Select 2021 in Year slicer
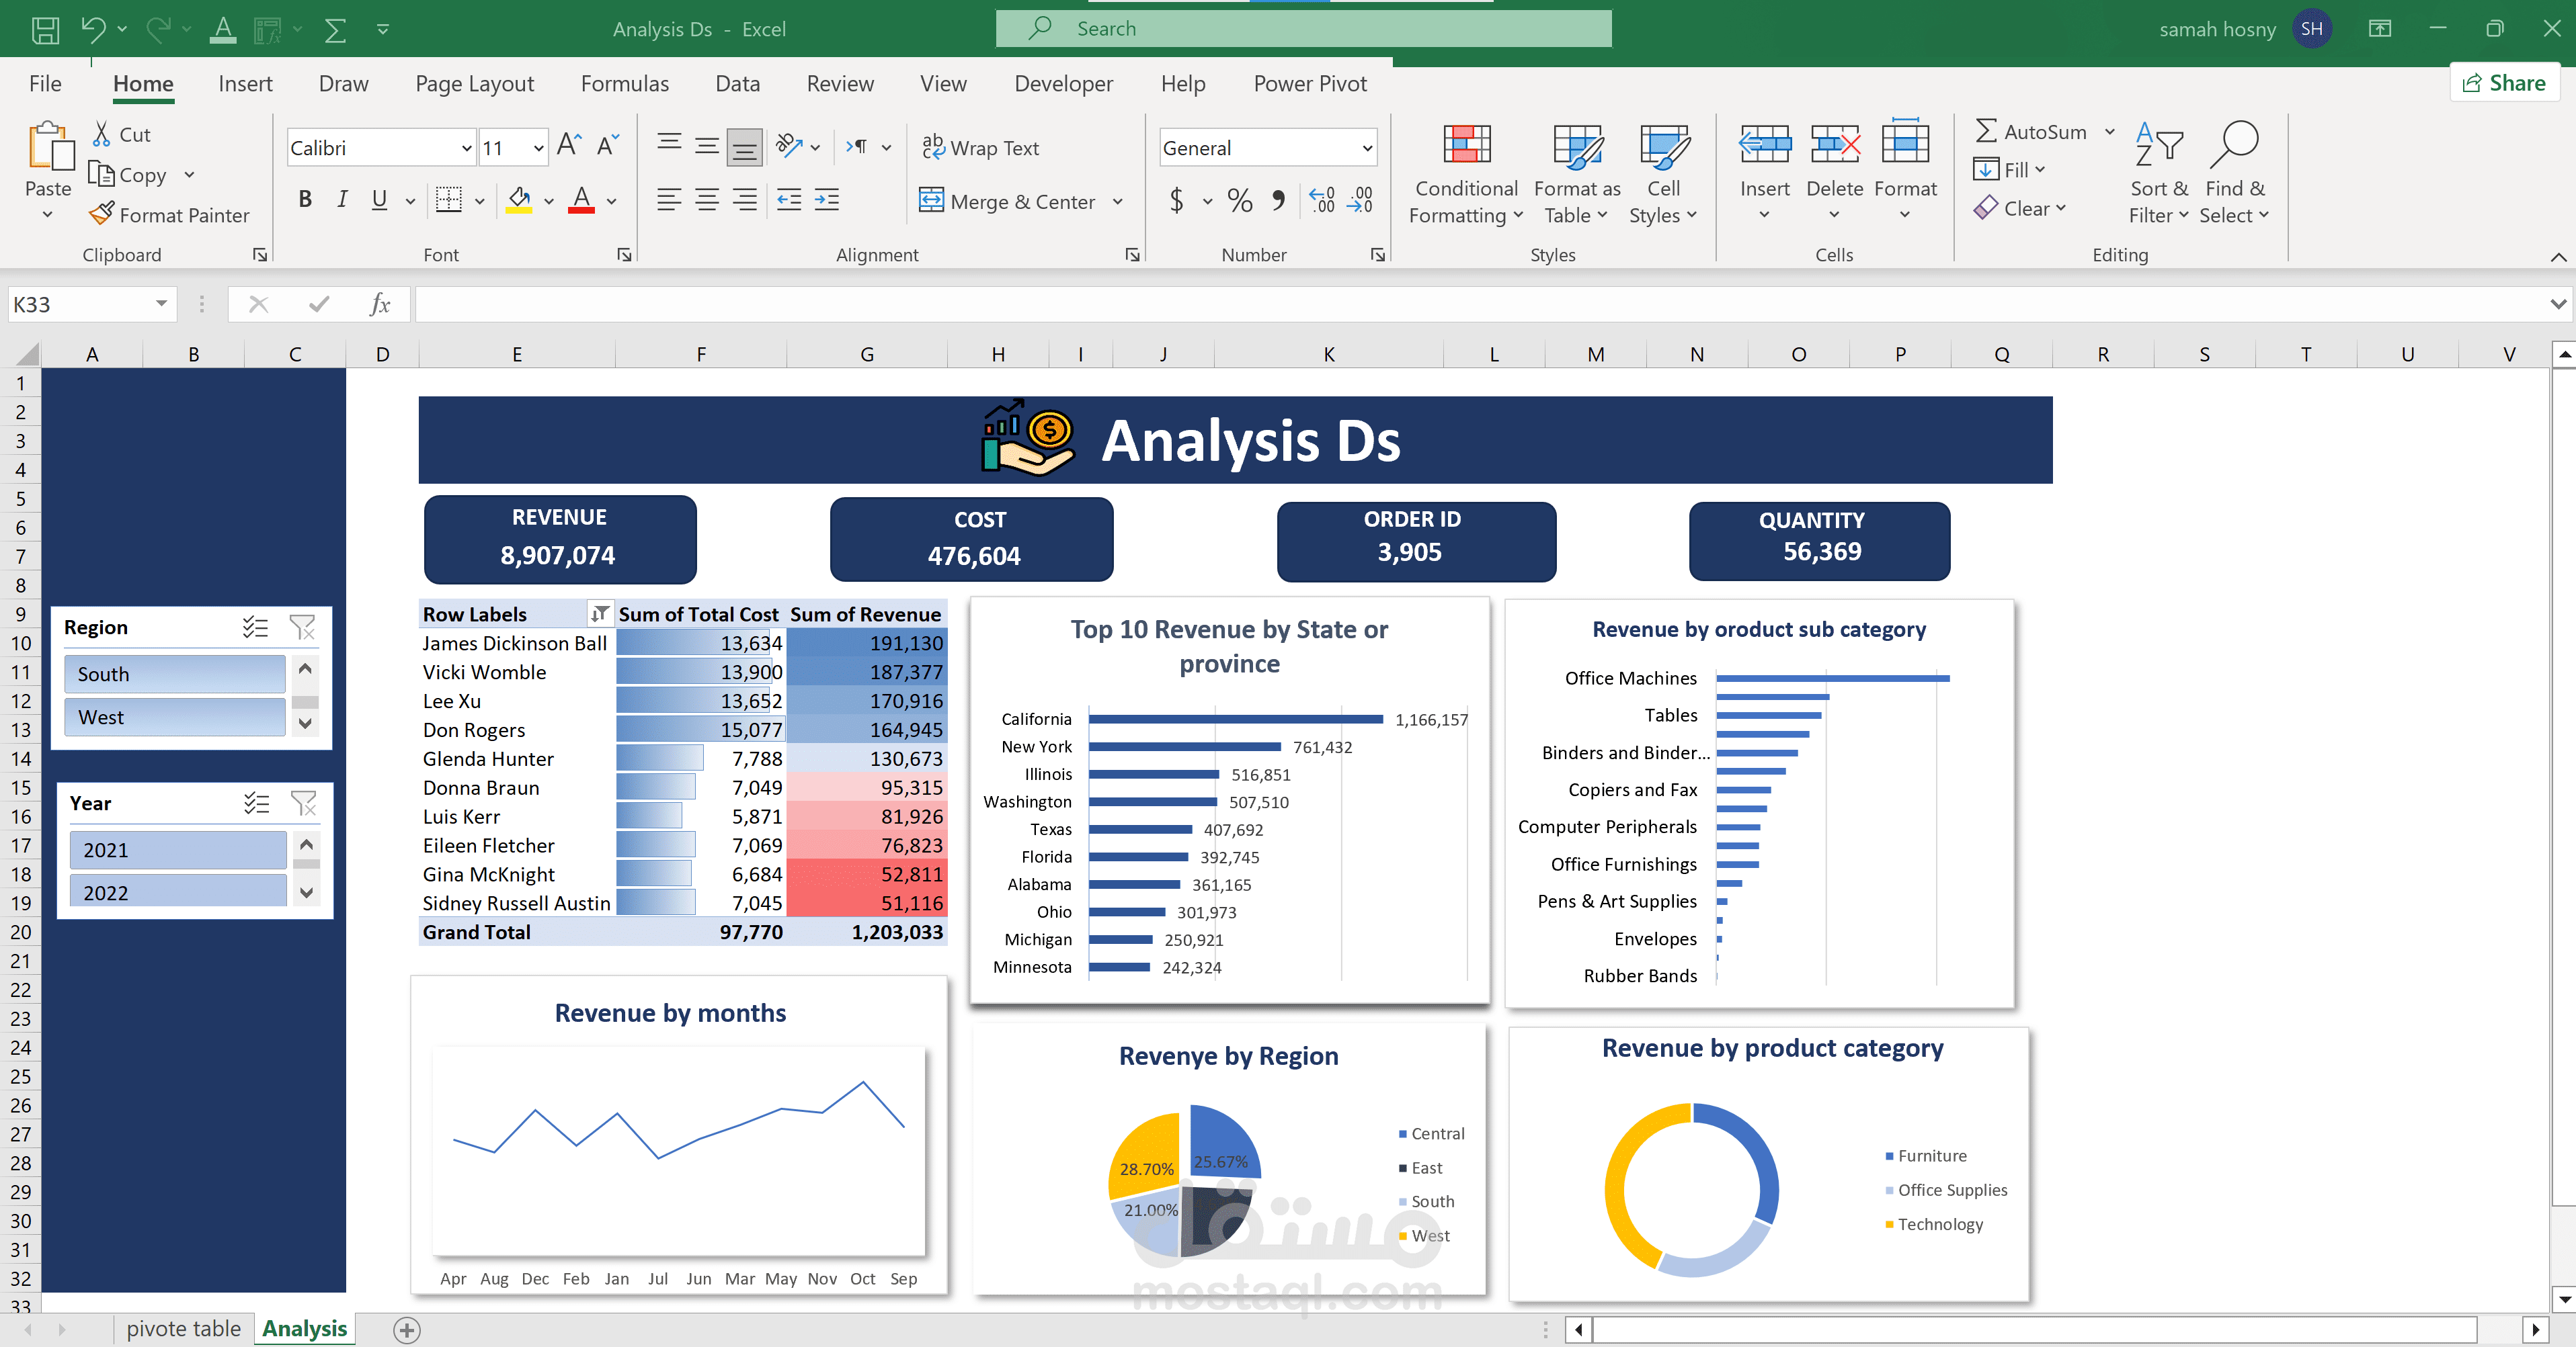The image size is (2576, 1347). pyautogui.click(x=178, y=849)
